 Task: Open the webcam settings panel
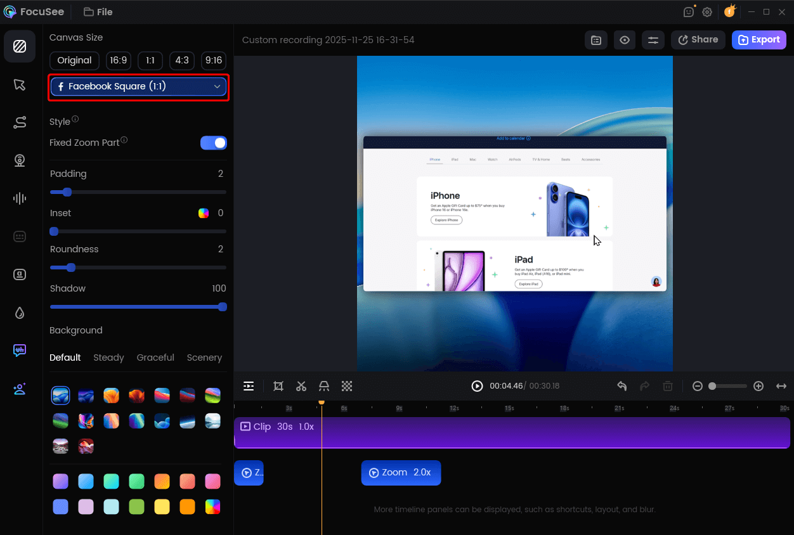point(20,160)
